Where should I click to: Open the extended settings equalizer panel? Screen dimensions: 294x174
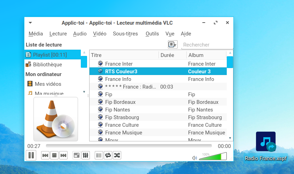(86, 155)
